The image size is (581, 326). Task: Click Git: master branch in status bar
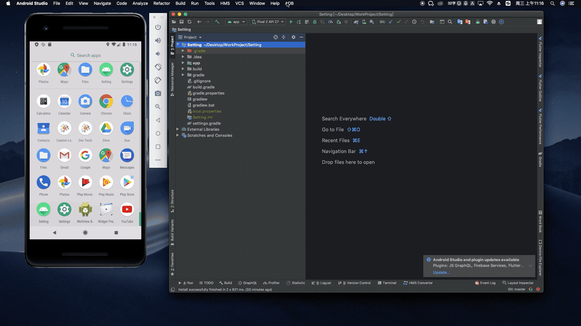pyautogui.click(x=517, y=289)
